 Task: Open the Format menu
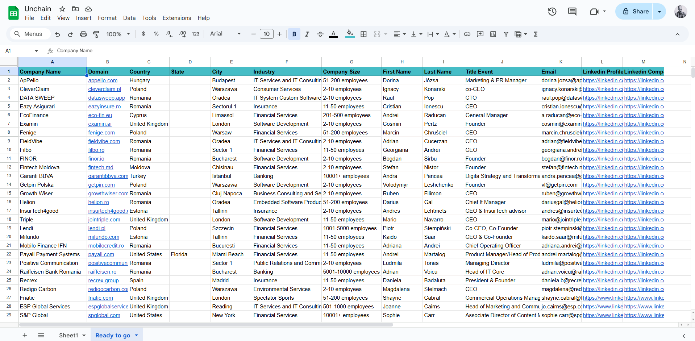[x=107, y=18]
